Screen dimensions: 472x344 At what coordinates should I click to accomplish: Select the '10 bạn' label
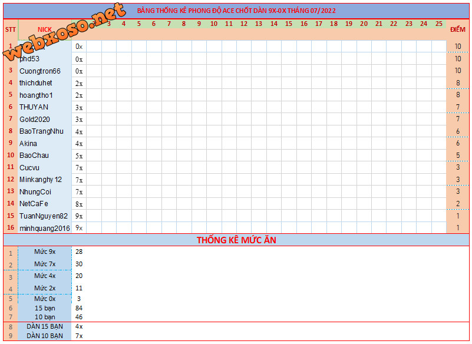pos(45,317)
